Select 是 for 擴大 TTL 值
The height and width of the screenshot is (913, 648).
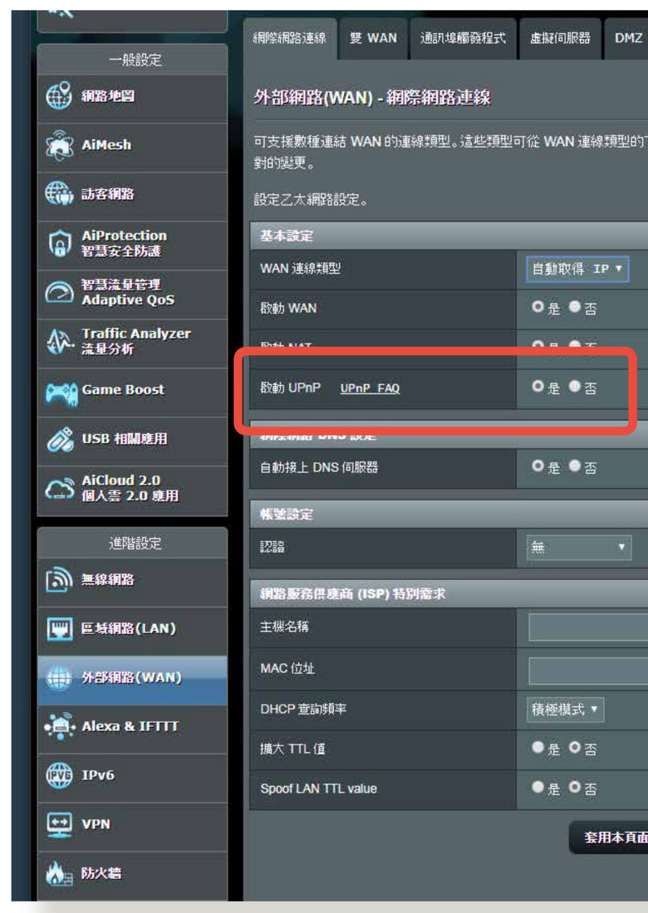click(x=538, y=747)
